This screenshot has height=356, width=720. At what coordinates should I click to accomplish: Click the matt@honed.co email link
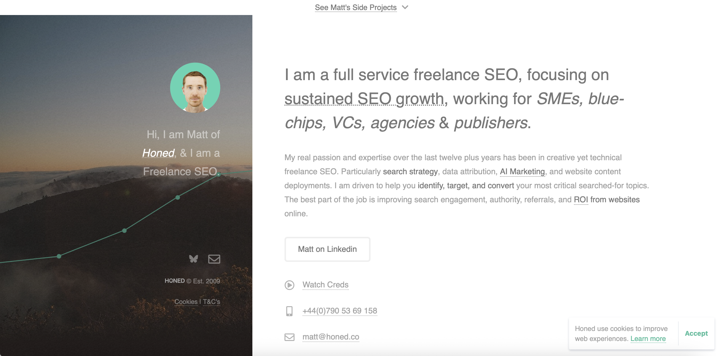click(x=331, y=337)
